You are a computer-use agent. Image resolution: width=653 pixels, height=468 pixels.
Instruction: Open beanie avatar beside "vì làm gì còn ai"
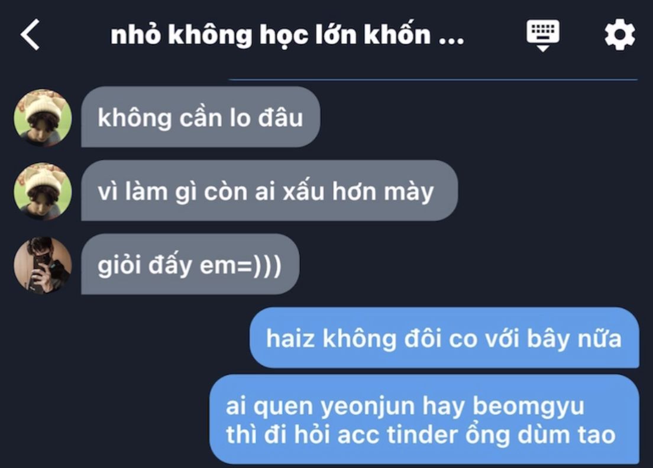pyautogui.click(x=43, y=191)
